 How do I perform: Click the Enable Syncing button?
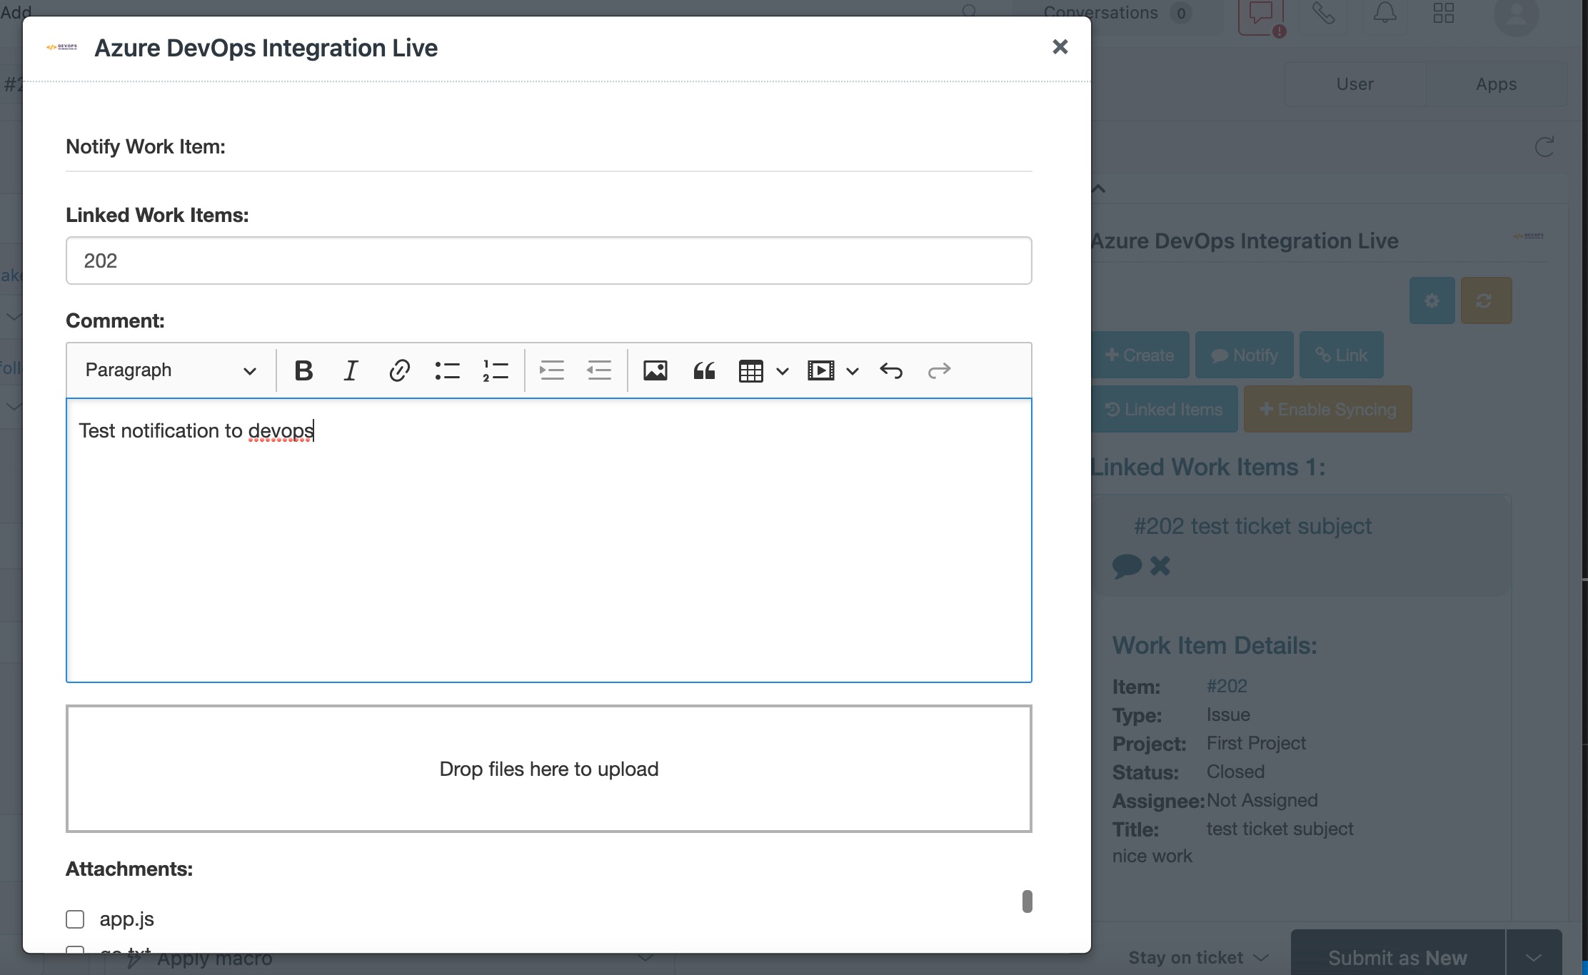click(1328, 409)
